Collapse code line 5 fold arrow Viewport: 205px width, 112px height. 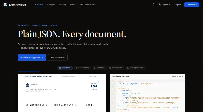click(114, 91)
